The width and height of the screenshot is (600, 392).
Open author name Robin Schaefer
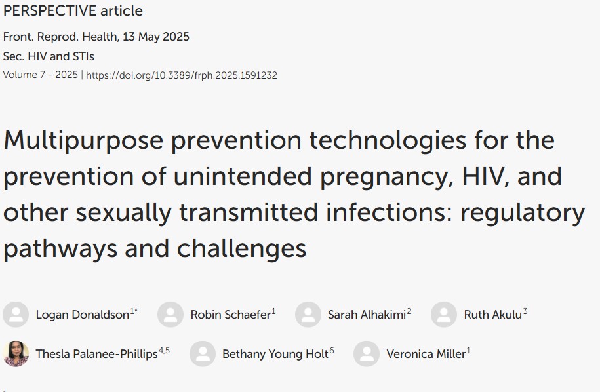231,315
